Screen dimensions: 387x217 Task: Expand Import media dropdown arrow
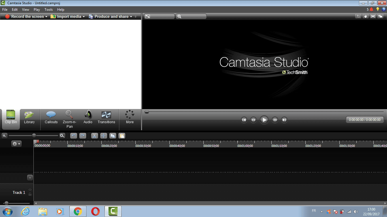click(x=84, y=17)
